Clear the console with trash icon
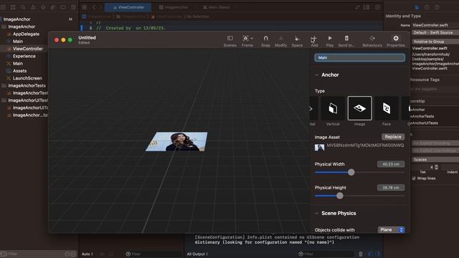The height and width of the screenshot is (258, 459). point(361,254)
